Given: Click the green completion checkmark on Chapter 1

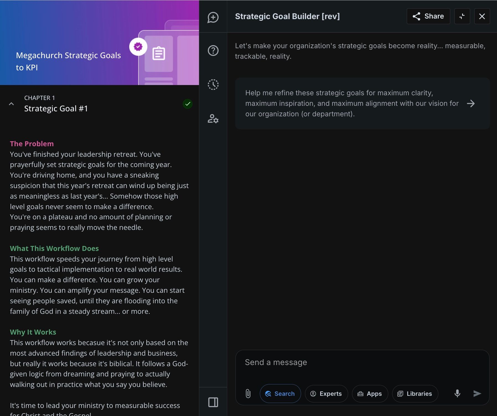Looking at the screenshot, I should pos(188,104).
